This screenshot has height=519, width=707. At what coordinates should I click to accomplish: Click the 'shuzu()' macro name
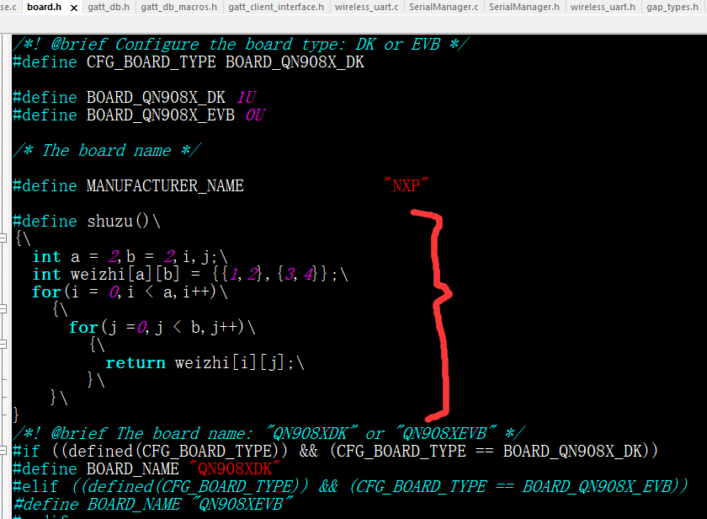(x=118, y=221)
